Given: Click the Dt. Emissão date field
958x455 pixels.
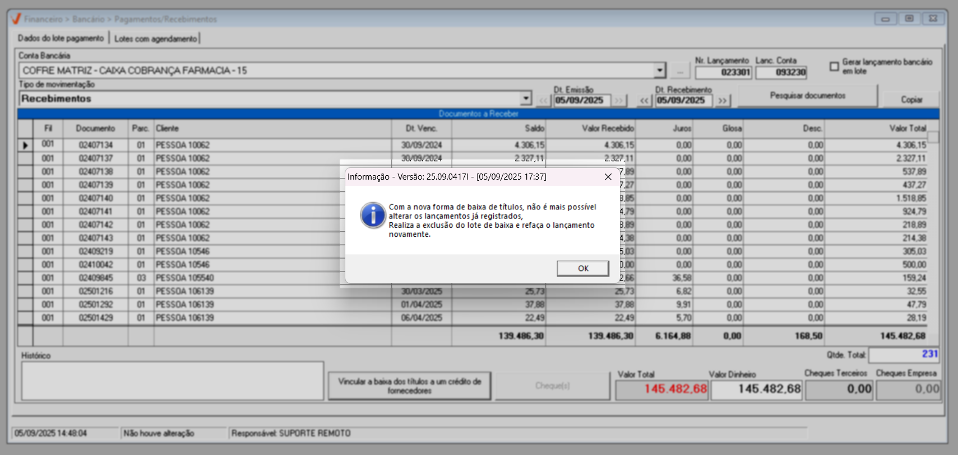Looking at the screenshot, I should tap(581, 101).
